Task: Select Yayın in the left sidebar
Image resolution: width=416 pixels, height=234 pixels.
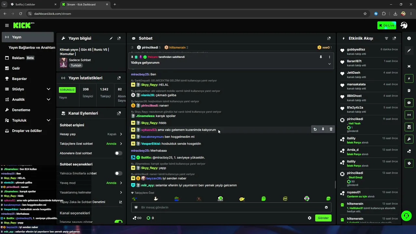Action: [x=28, y=37]
